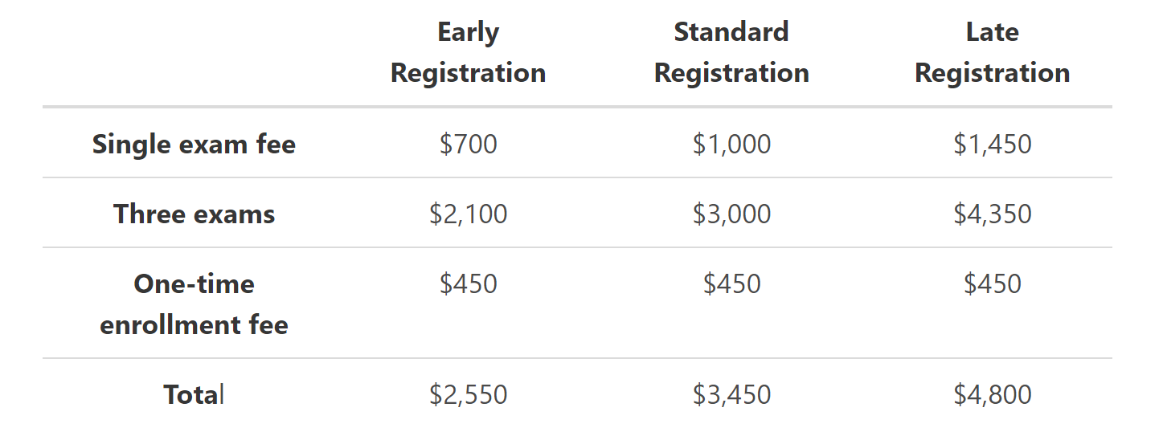This screenshot has height=432, width=1163.
Task: Click the Standard Registration column header
Action: point(731,53)
